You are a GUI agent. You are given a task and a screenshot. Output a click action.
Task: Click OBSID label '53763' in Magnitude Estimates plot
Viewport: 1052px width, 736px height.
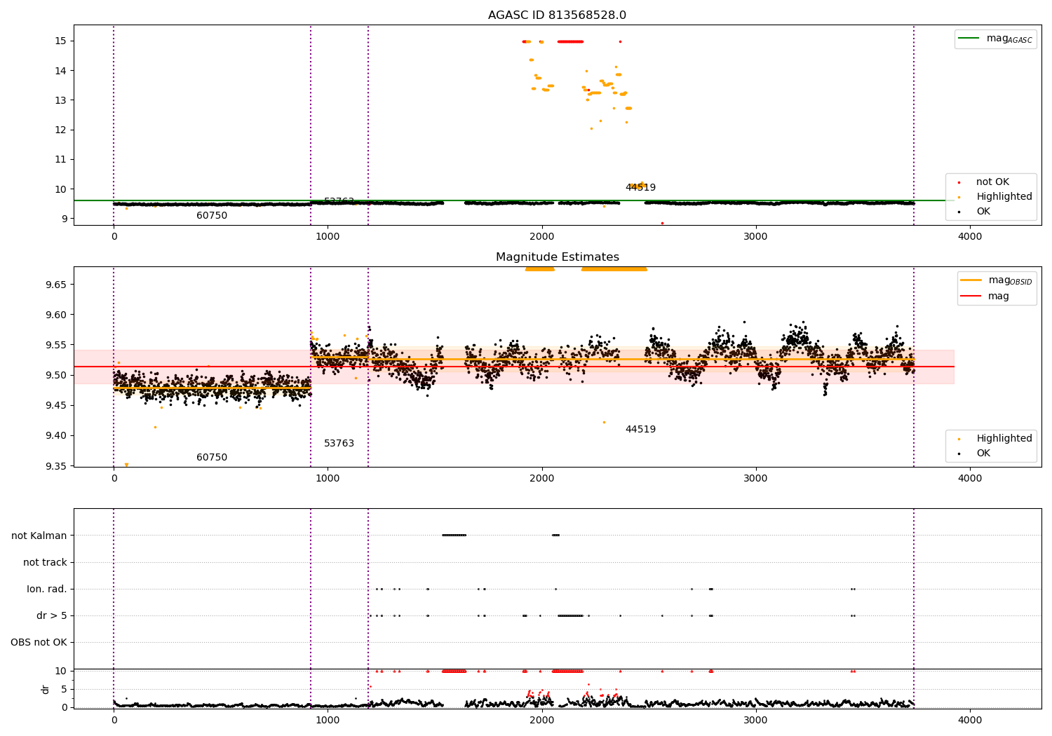point(339,444)
